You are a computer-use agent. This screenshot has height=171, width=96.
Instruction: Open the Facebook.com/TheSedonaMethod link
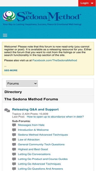pos(55,60)
